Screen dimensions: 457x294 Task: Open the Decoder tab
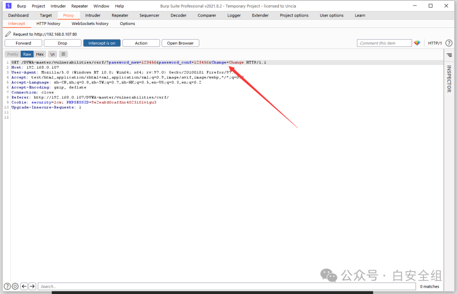click(x=179, y=15)
